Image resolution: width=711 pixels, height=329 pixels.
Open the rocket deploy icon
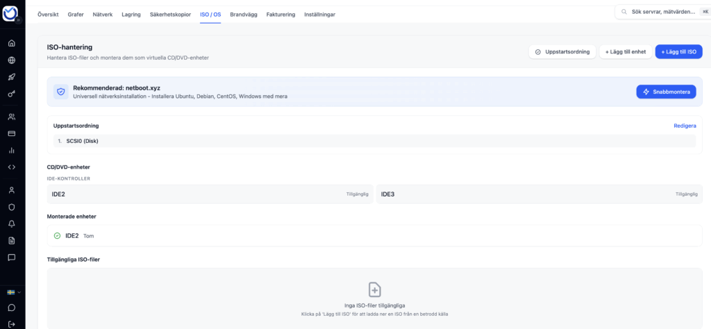(x=12, y=77)
